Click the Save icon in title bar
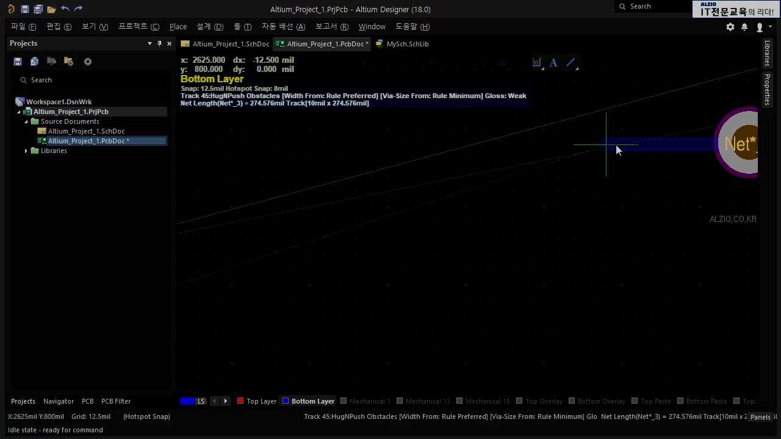The height and width of the screenshot is (439, 781). pos(24,9)
